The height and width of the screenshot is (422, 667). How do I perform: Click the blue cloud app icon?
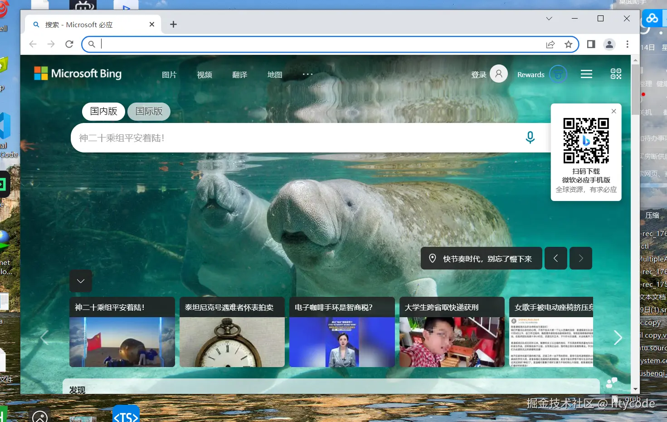652,18
